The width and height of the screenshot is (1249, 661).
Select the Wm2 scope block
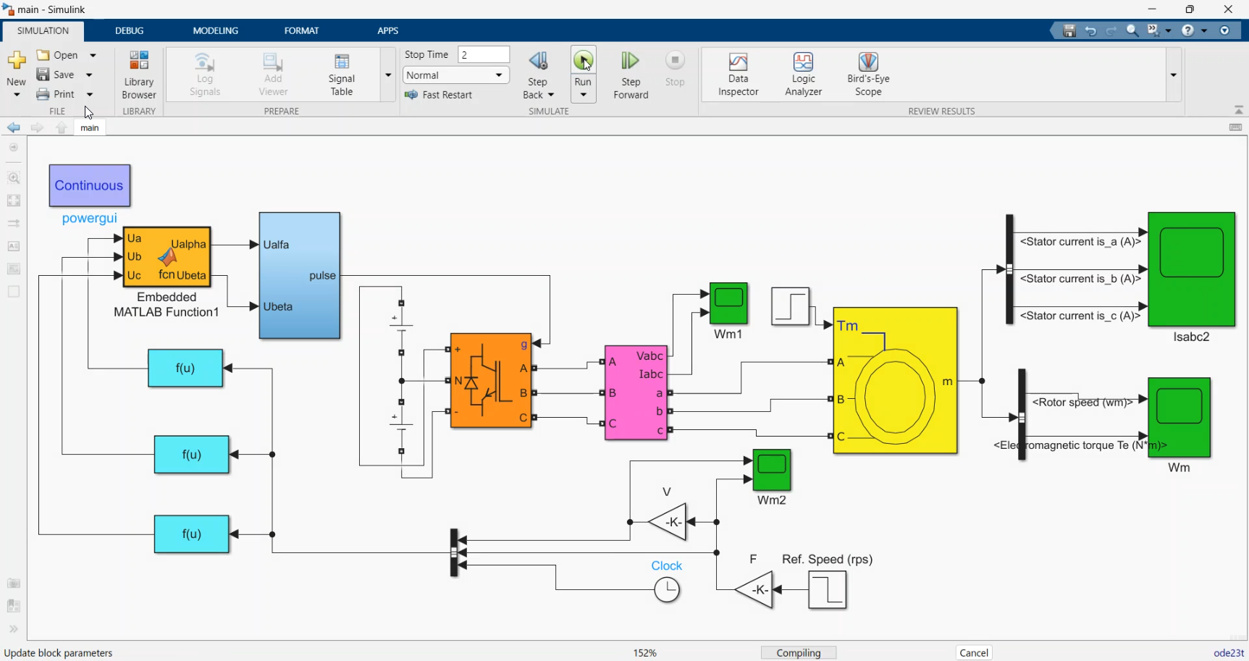pos(772,470)
